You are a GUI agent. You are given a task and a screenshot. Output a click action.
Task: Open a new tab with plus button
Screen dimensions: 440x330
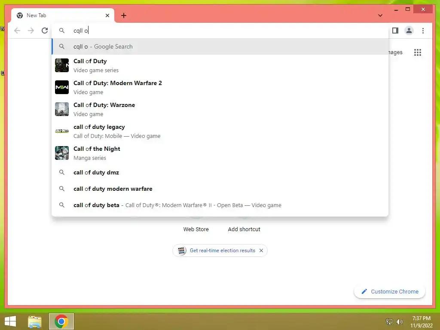[x=124, y=15]
